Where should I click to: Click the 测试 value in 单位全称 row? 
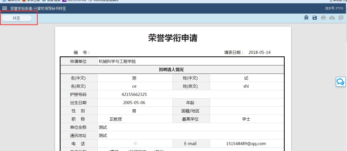tap(103, 127)
